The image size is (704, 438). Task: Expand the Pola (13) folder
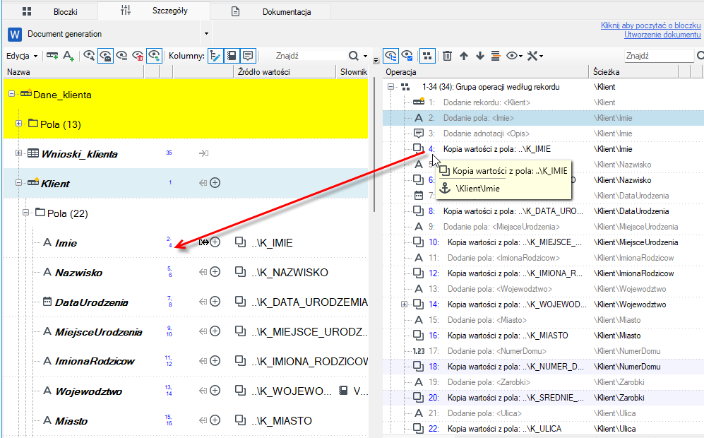[x=18, y=124]
